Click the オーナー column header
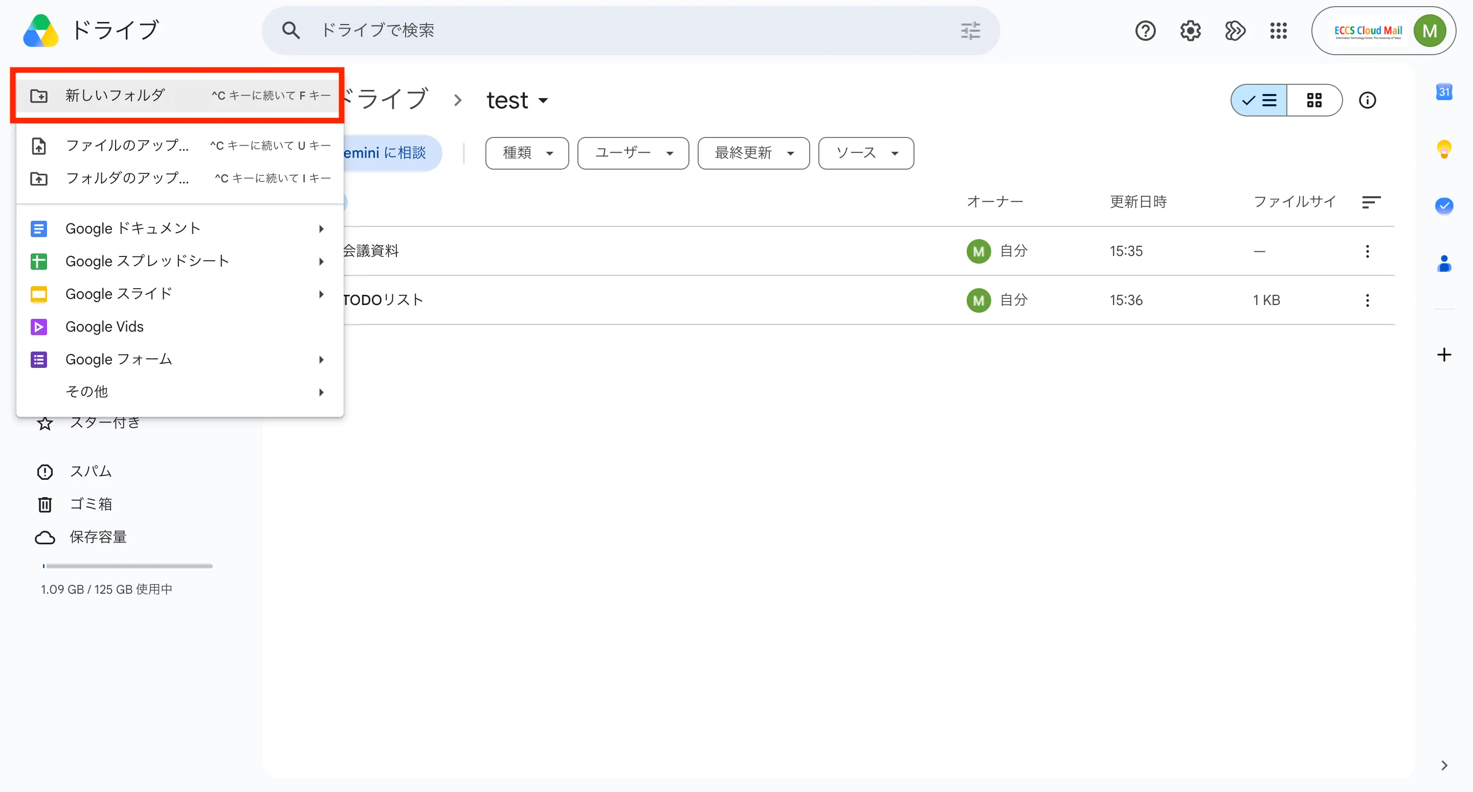The width and height of the screenshot is (1473, 792). coord(994,202)
